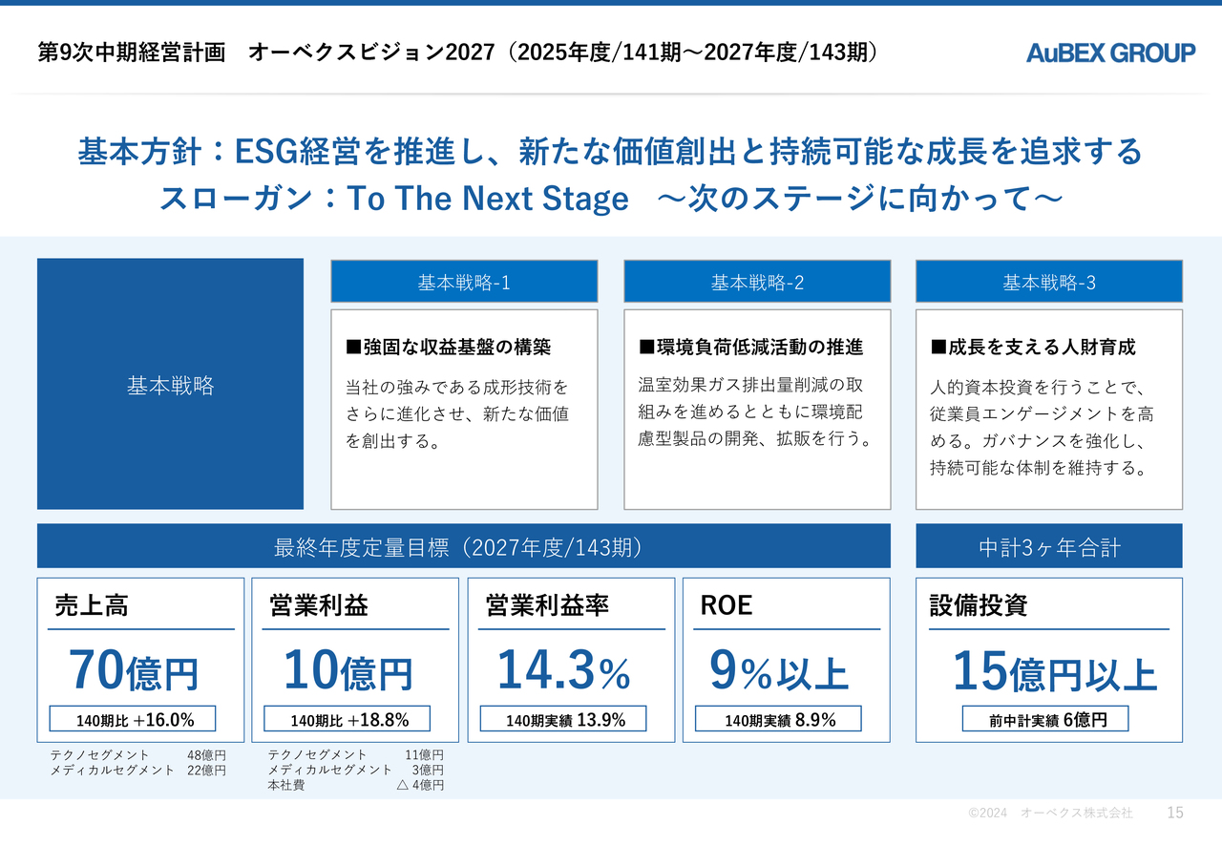Viewport: 1222px width, 846px height.
Task: Click the 140期比 +18.8% box
Action: [x=348, y=719]
